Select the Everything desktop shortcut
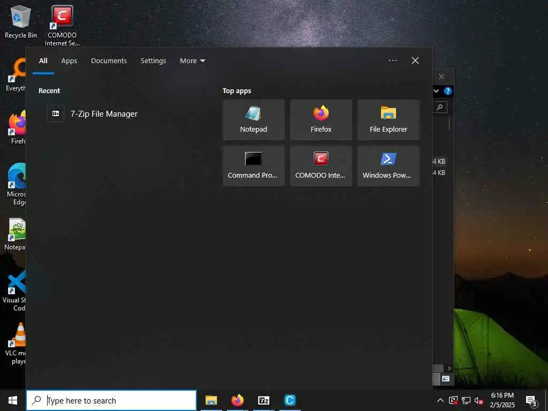This screenshot has height=411, width=548. tap(16, 75)
